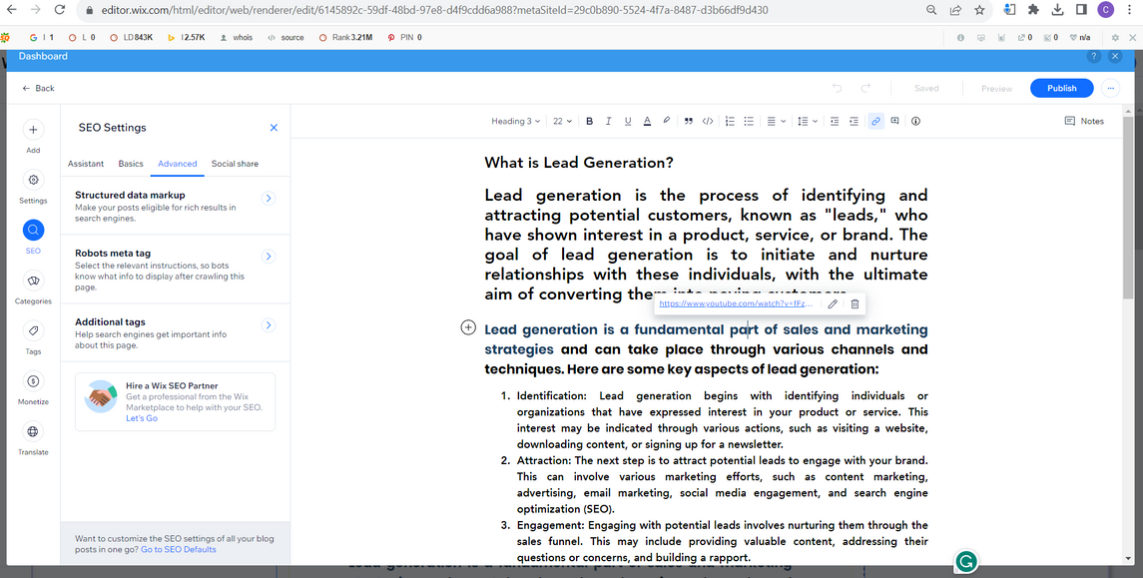Open the text color picker
Image resolution: width=1143 pixels, height=578 pixels.
coord(647,121)
